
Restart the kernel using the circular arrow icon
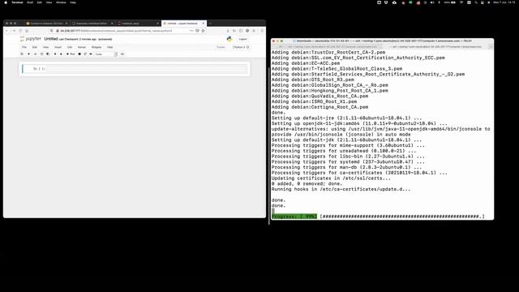pos(85,54)
